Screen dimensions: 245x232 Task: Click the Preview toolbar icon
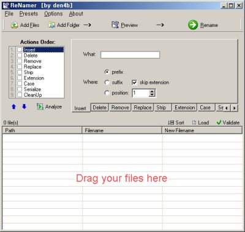point(115,25)
